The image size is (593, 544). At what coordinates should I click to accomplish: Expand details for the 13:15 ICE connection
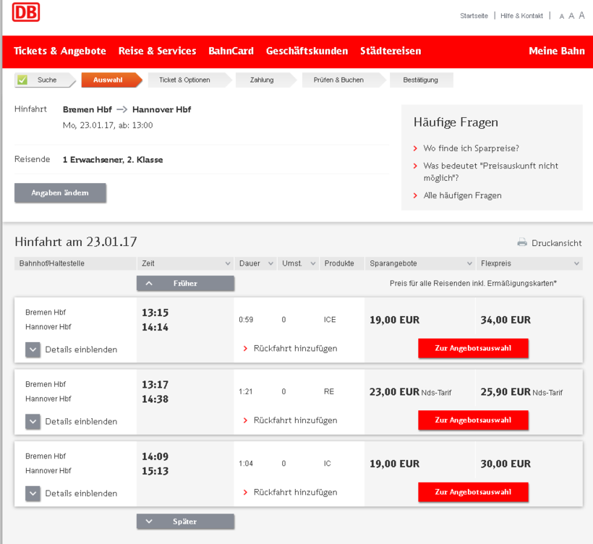(33, 349)
